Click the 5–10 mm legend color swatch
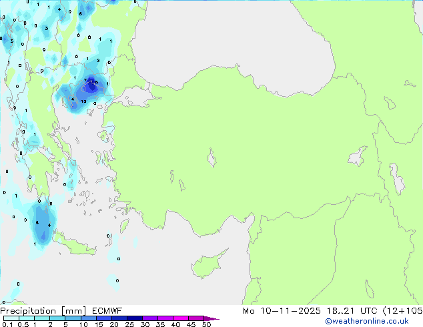The height and width of the screenshot is (327, 423). click(73, 318)
